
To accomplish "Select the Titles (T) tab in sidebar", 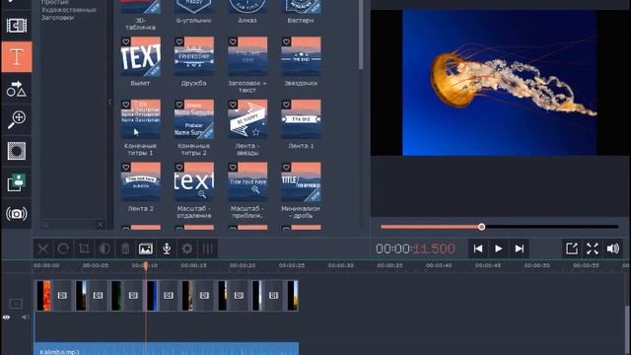I will tap(17, 57).
